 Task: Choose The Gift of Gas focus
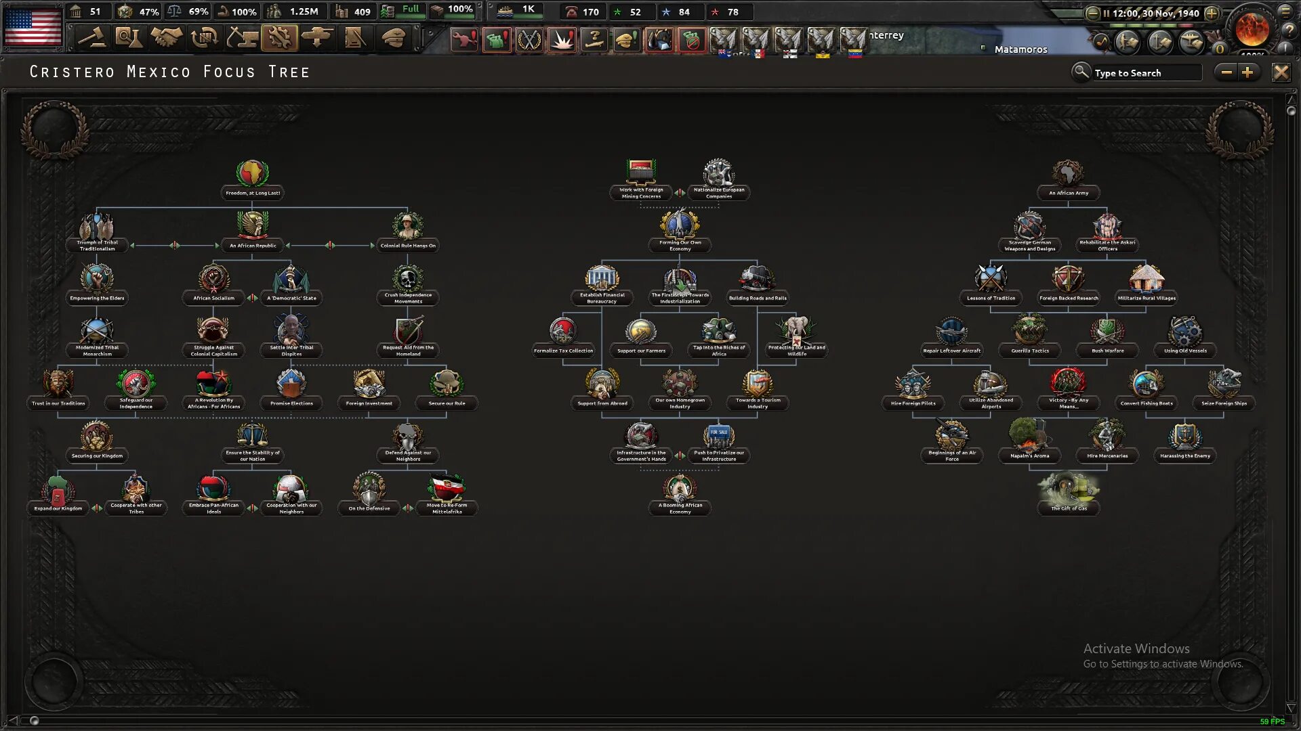tap(1069, 495)
